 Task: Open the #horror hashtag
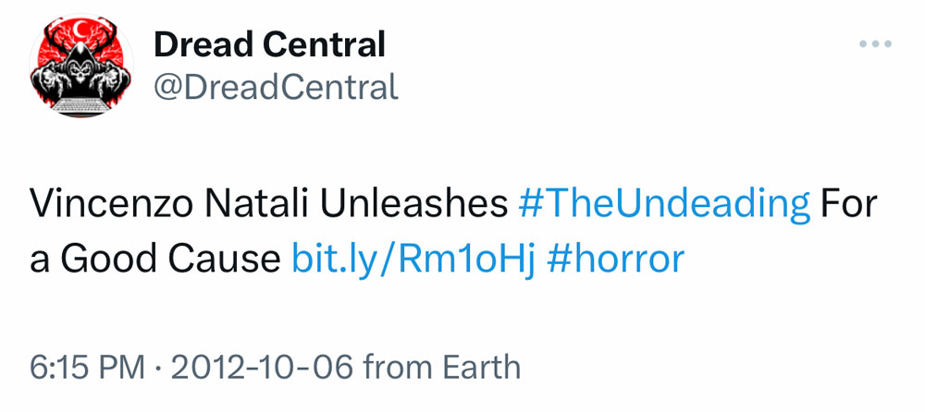616,259
